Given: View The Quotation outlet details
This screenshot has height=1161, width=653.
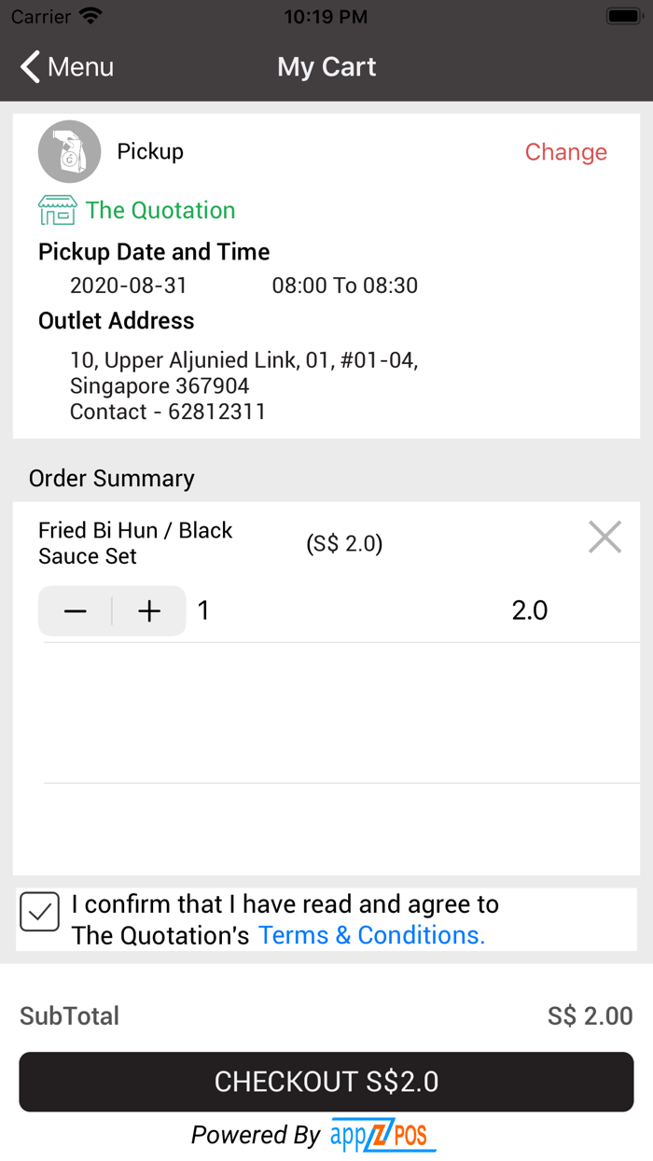Looking at the screenshot, I should click(x=160, y=210).
